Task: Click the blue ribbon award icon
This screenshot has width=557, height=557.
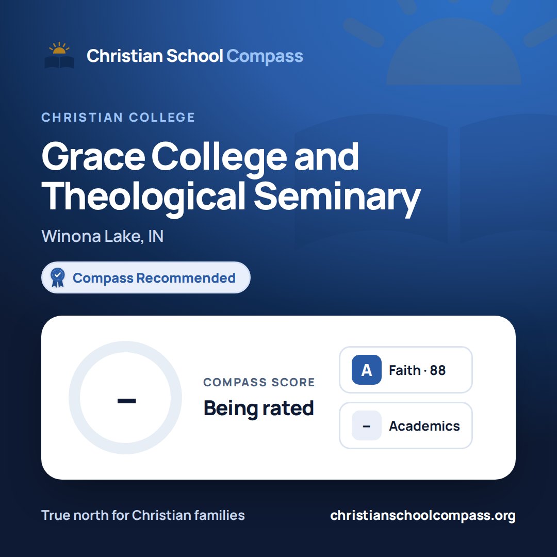Action: pos(58,277)
